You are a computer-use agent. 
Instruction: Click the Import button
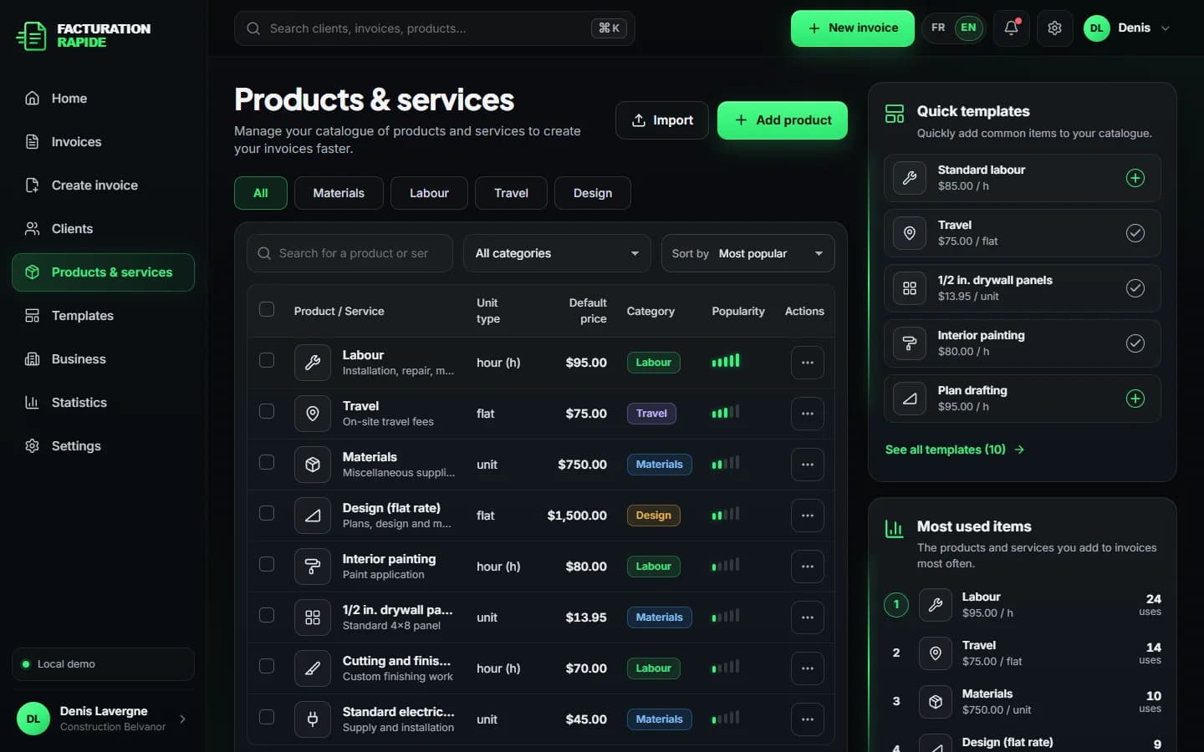point(662,120)
